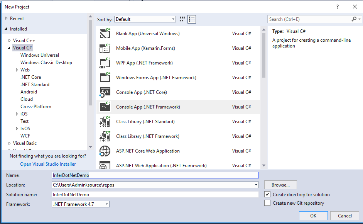363x224 pixels.
Task: Open the Sort by dropdown
Action: [145, 19]
